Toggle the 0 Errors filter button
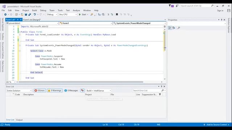 (x=40, y=91)
